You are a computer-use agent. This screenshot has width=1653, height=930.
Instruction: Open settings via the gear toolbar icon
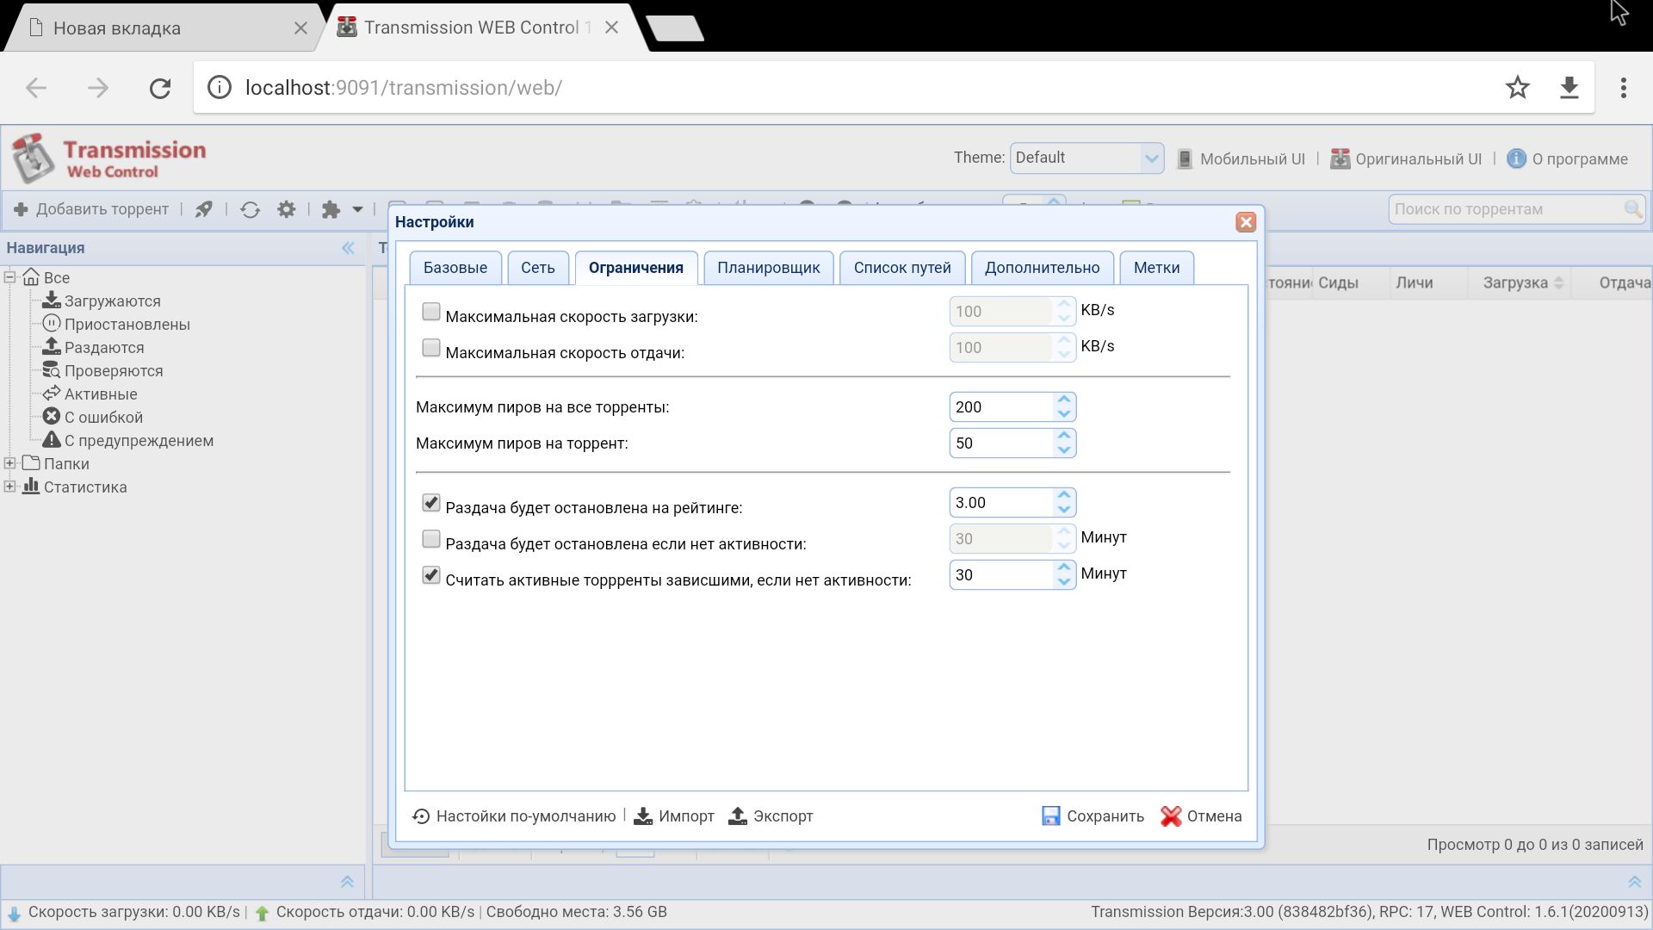coord(287,209)
